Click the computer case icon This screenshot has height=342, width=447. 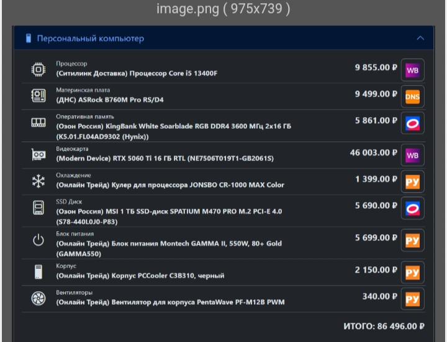coord(38,272)
